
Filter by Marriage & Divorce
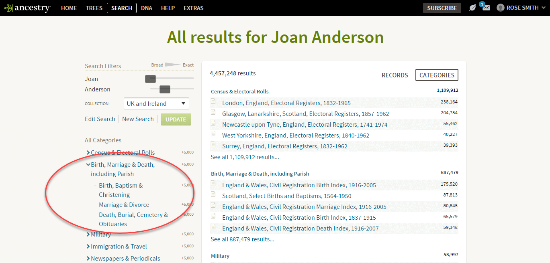[124, 204]
